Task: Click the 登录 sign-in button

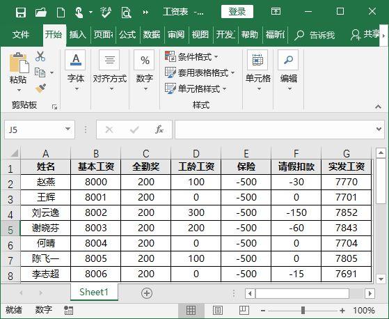Action: pyautogui.click(x=237, y=12)
